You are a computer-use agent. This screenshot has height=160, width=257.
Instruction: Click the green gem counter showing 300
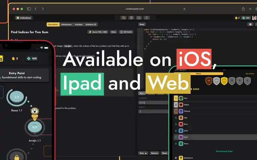(x=246, y=18)
